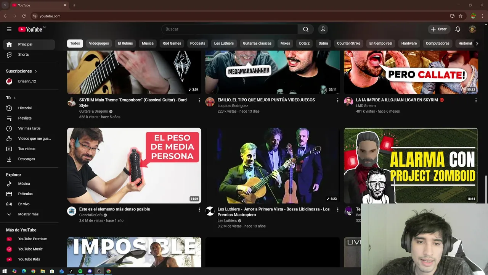488x275 pixels.
Task: Open options menu for Skyrim Main Theme video
Action: [199, 100]
